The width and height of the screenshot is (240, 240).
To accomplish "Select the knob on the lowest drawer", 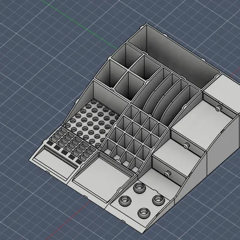I will click(168, 173).
